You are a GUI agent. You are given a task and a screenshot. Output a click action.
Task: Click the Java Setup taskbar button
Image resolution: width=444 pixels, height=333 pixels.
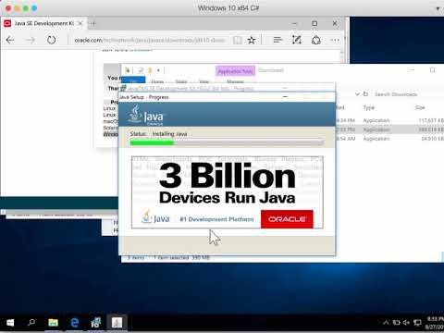pyautogui.click(x=117, y=323)
